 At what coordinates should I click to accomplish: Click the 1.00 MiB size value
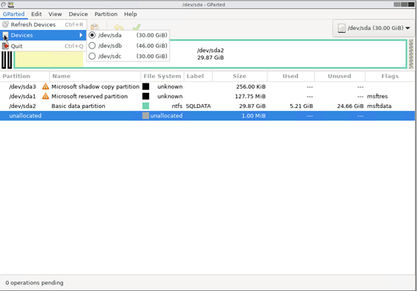pyautogui.click(x=253, y=115)
